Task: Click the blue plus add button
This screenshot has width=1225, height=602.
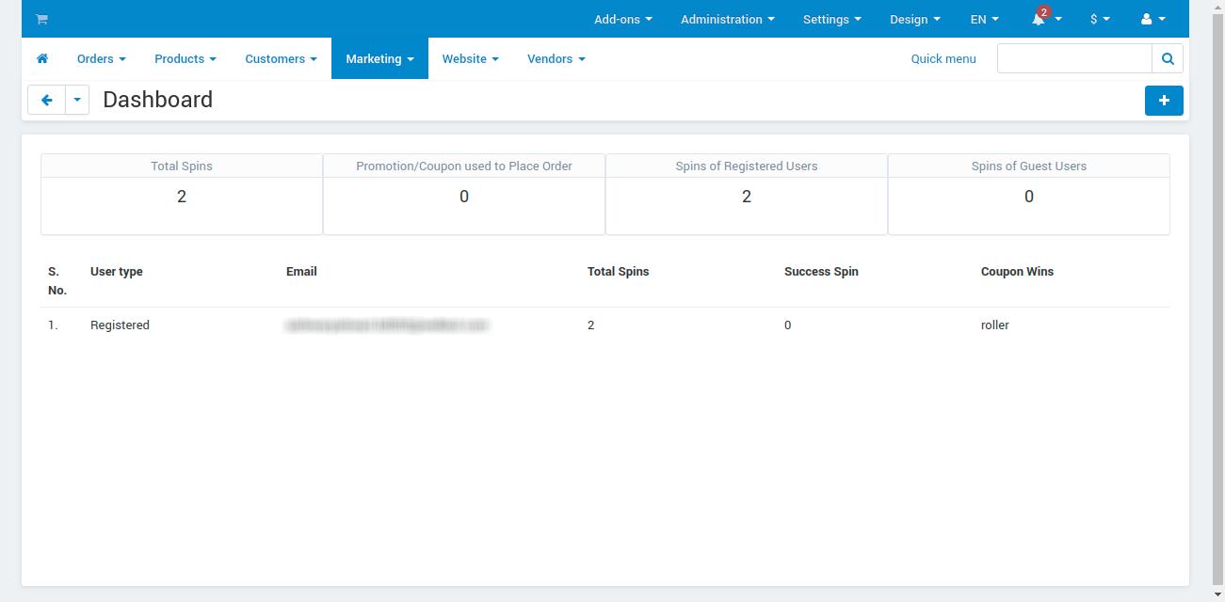Action: point(1164,101)
